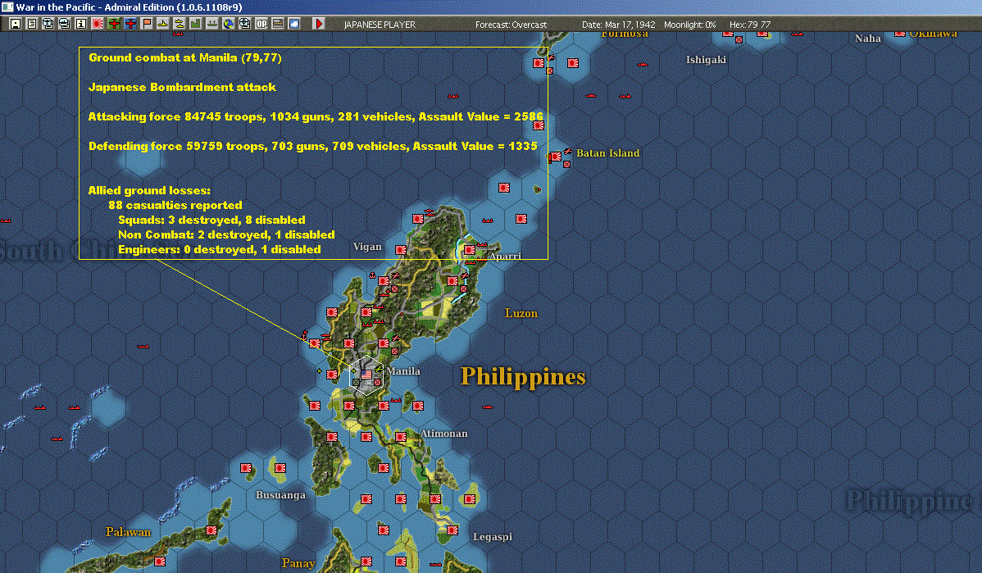This screenshot has width=982, height=573.
Task: Click the Busuanga label
Action: [280, 495]
